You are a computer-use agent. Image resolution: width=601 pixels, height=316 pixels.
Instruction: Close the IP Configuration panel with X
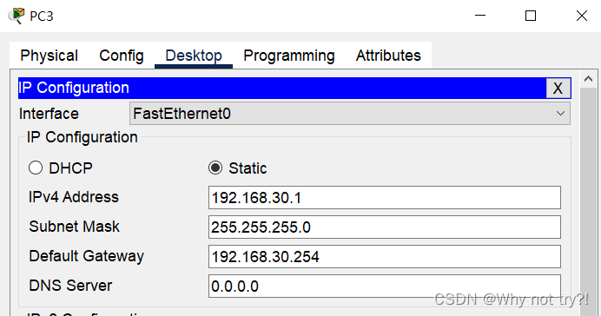click(558, 88)
